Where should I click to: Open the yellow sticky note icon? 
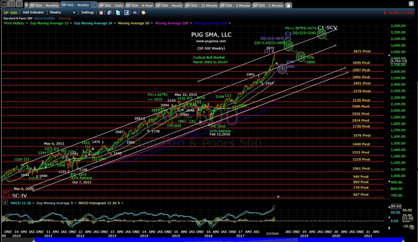143,13
